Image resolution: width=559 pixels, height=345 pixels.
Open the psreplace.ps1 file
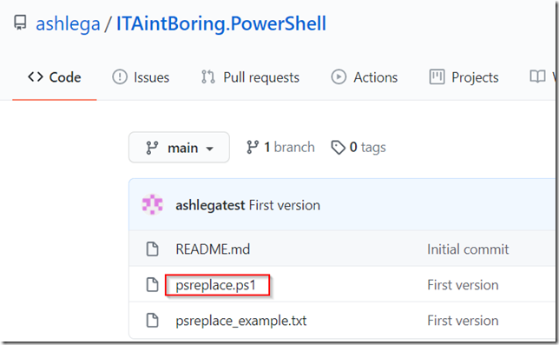pos(216,285)
